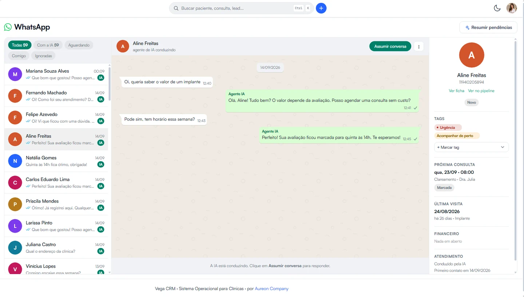Click the magnifier icon in search bar

click(x=176, y=8)
